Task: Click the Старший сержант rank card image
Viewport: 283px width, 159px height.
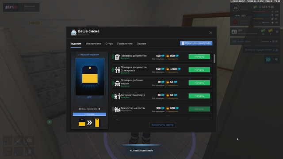Action: (90, 76)
